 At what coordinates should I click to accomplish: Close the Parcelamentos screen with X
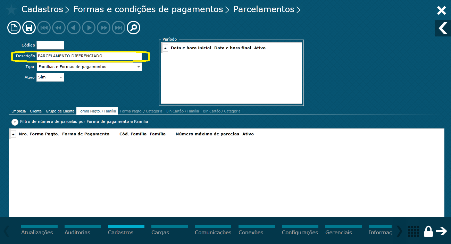pyautogui.click(x=442, y=10)
